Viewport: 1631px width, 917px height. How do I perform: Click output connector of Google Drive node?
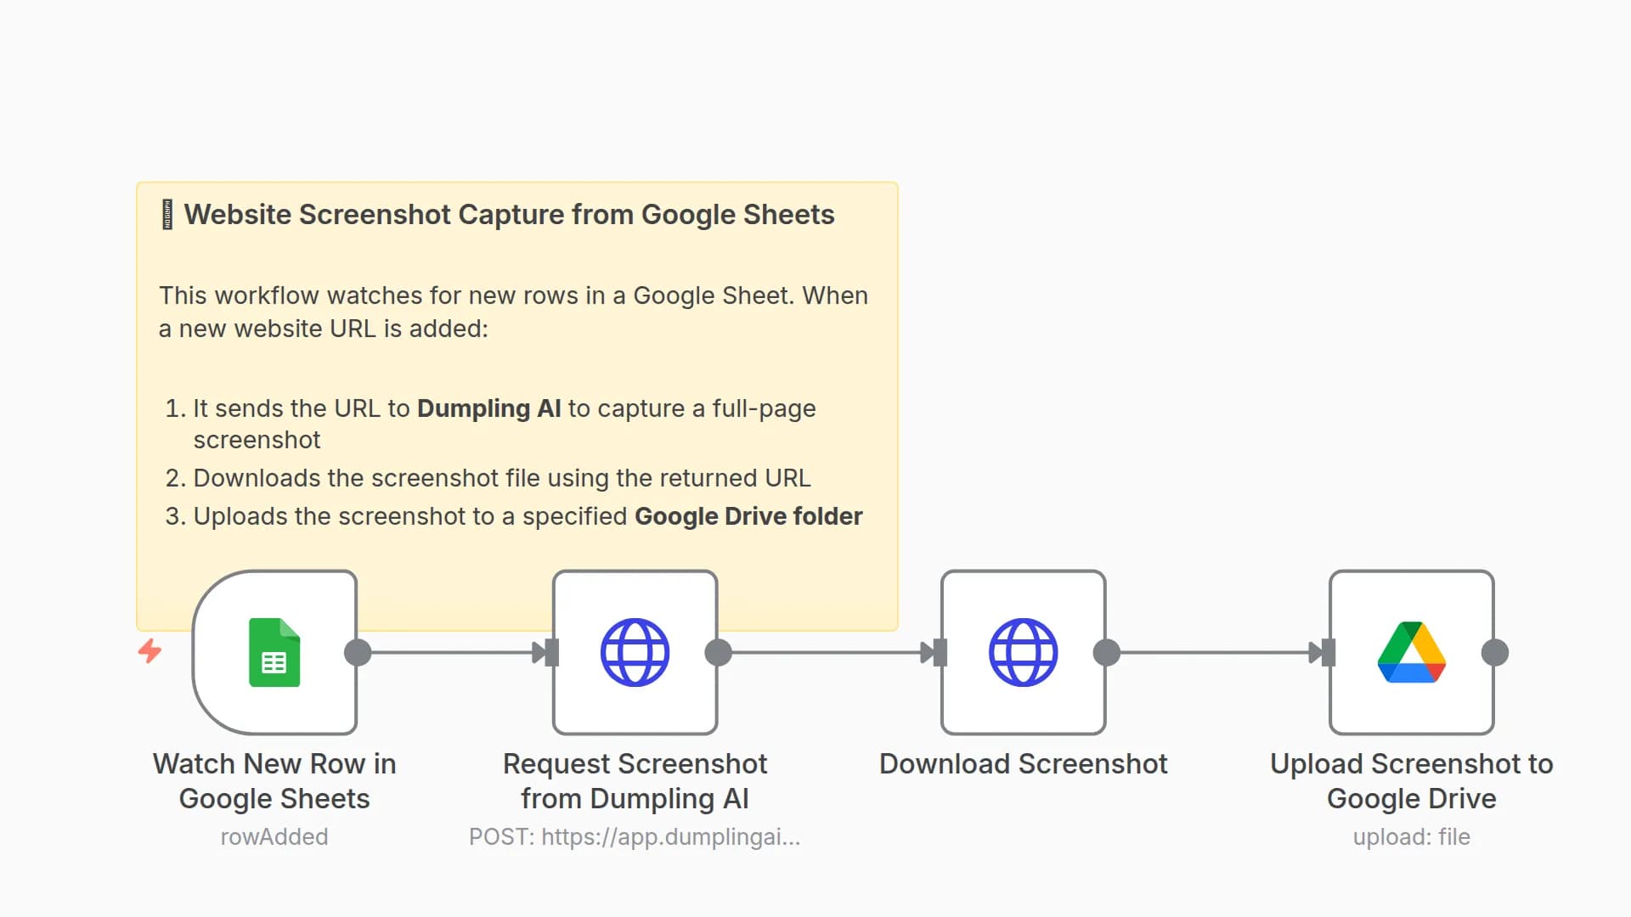1495,652
